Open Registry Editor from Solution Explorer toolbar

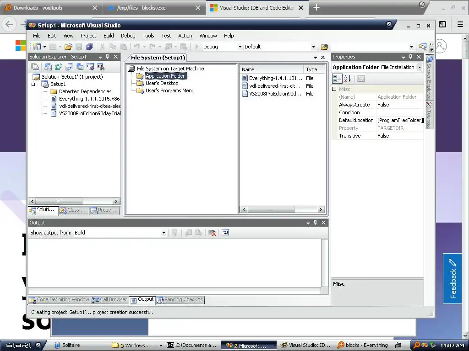(58, 67)
